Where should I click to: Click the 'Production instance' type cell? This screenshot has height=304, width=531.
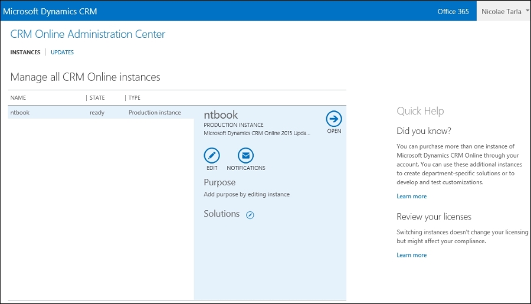(x=155, y=113)
